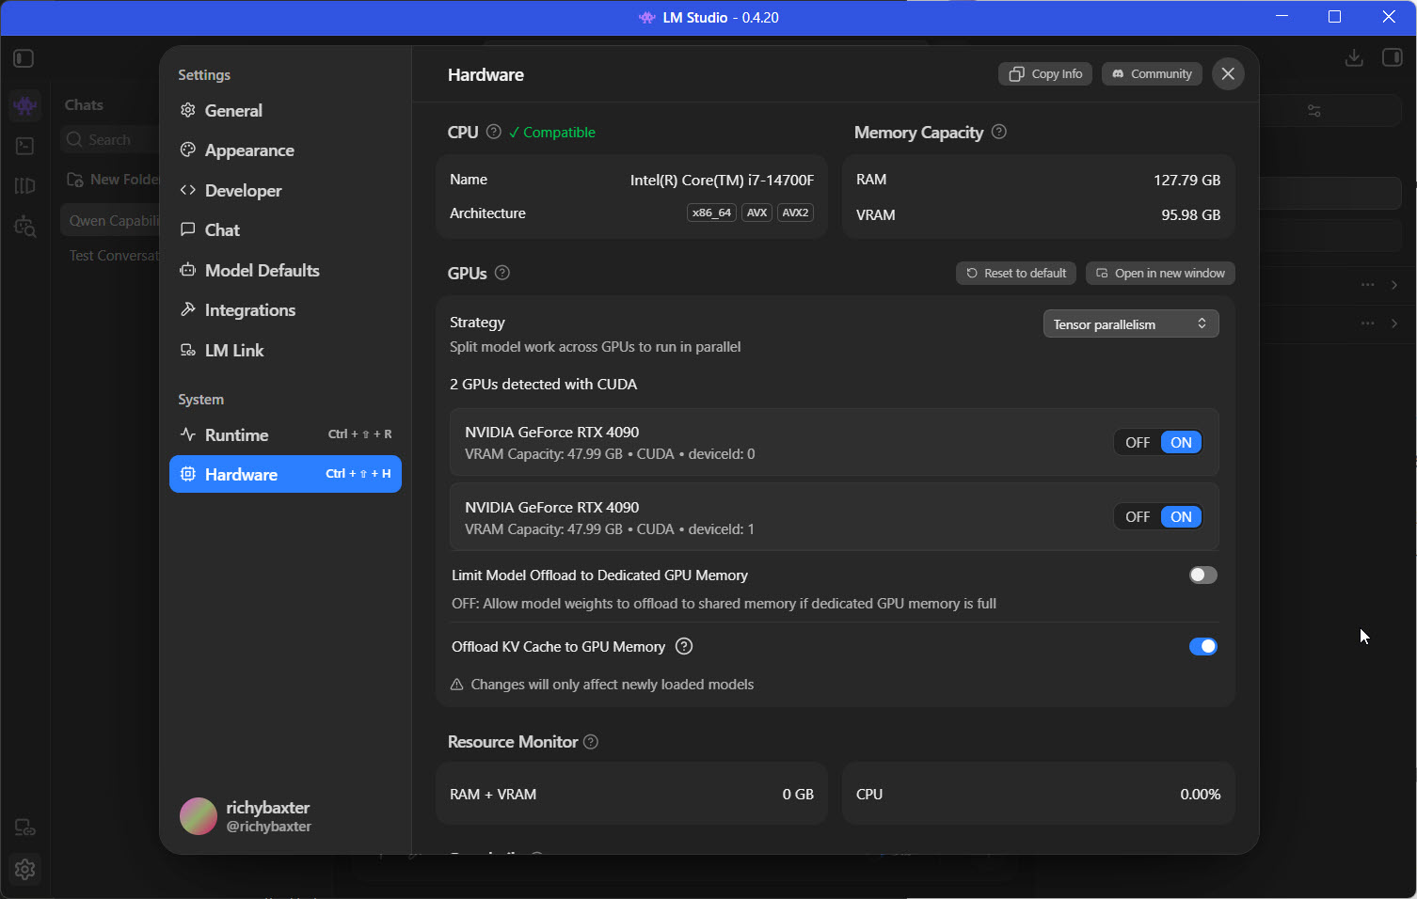Click the AVX architecture tag
This screenshot has height=899, width=1417.
[x=756, y=213]
